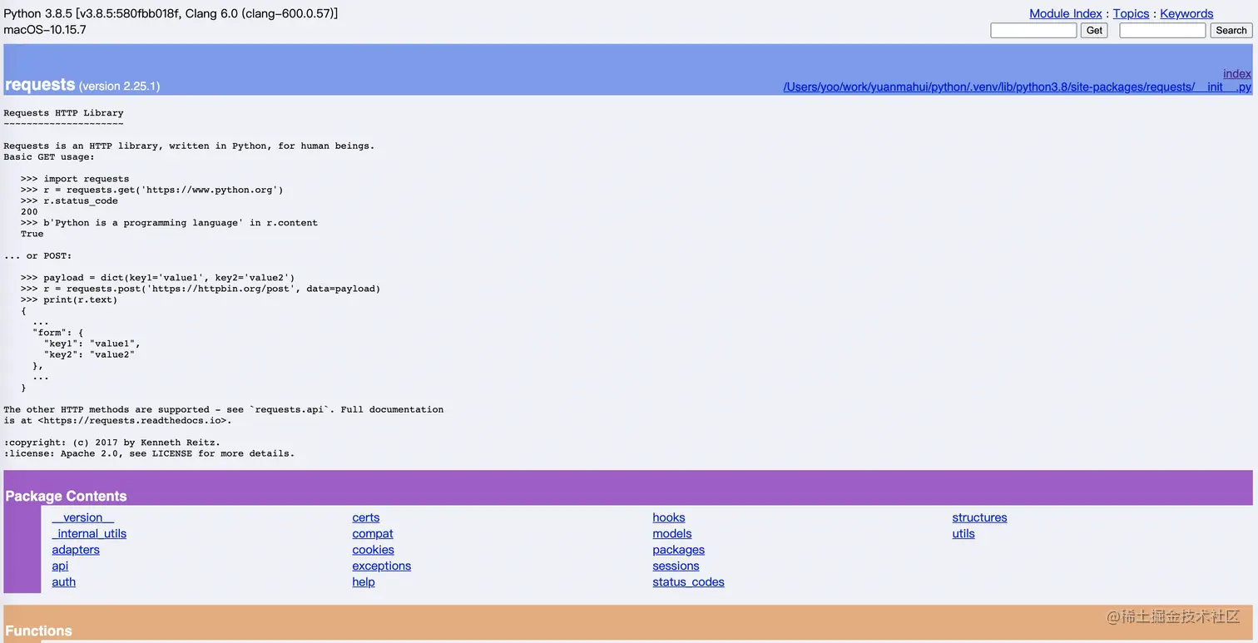Click the ':license: Apache 2.0' line
This screenshot has width=1258, height=643.
coord(149,453)
